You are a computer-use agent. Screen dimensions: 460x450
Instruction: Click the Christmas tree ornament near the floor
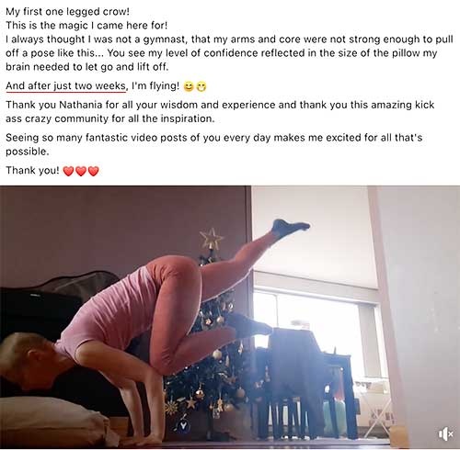pyautogui.click(x=184, y=425)
